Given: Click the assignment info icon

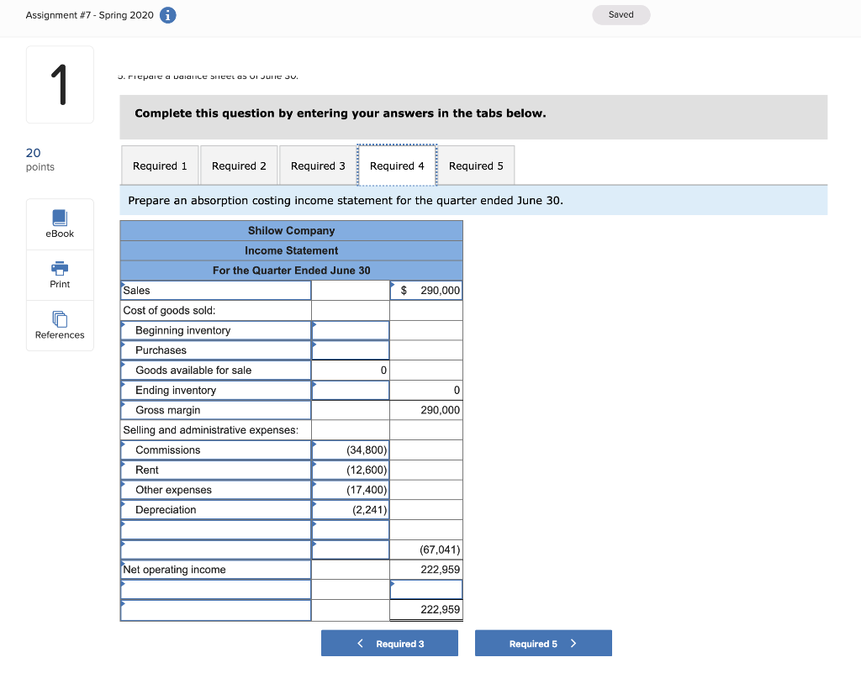Looking at the screenshot, I should point(166,14).
